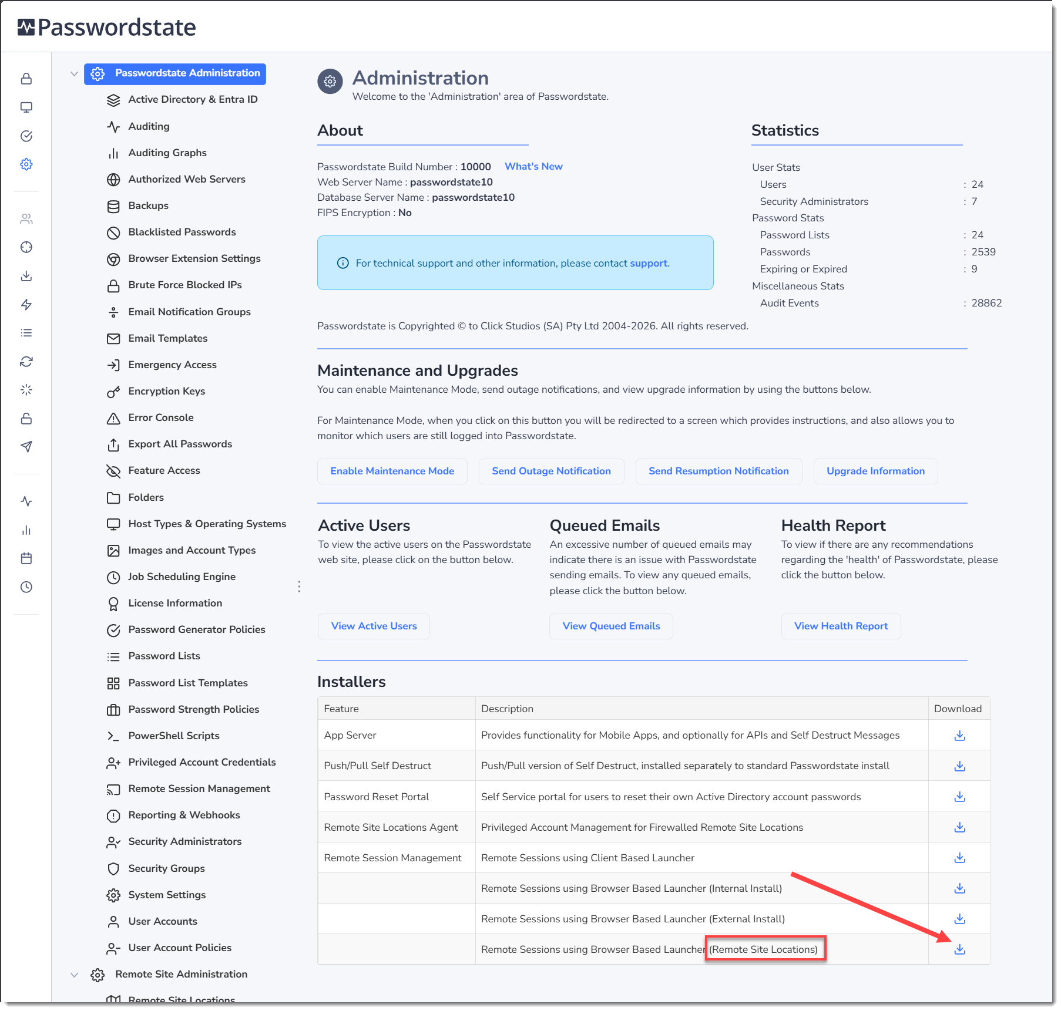
Task: Click Send Resumption Notification
Action: (x=718, y=471)
